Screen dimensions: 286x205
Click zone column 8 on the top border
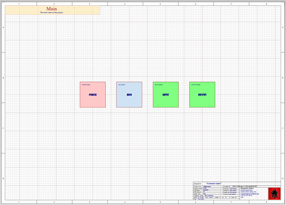tap(266, 4)
